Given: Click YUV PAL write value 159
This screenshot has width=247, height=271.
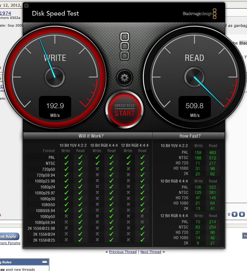Looking at the screenshot, I should 198,152.
